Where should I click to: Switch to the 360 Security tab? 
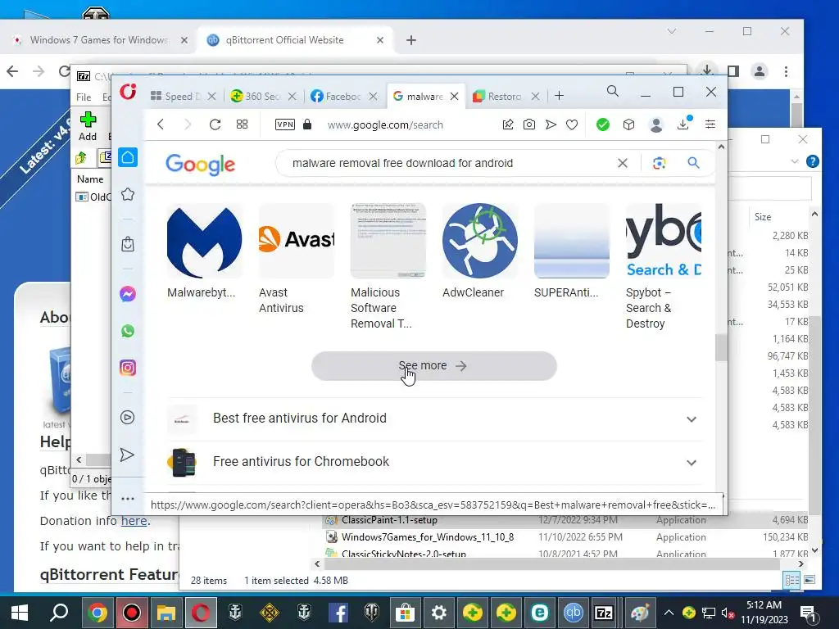[256, 97]
